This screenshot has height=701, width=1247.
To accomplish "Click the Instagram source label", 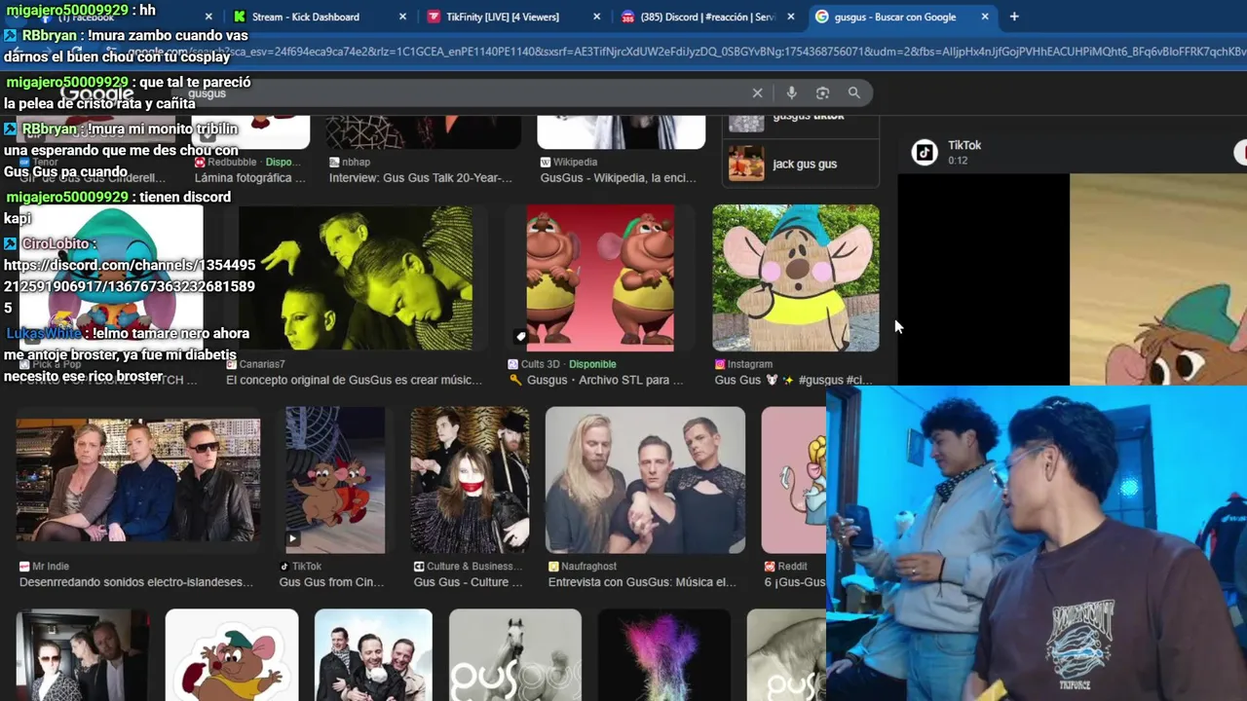I will point(749,364).
